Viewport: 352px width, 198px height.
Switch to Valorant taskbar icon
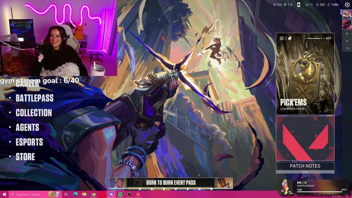[x=138, y=194]
